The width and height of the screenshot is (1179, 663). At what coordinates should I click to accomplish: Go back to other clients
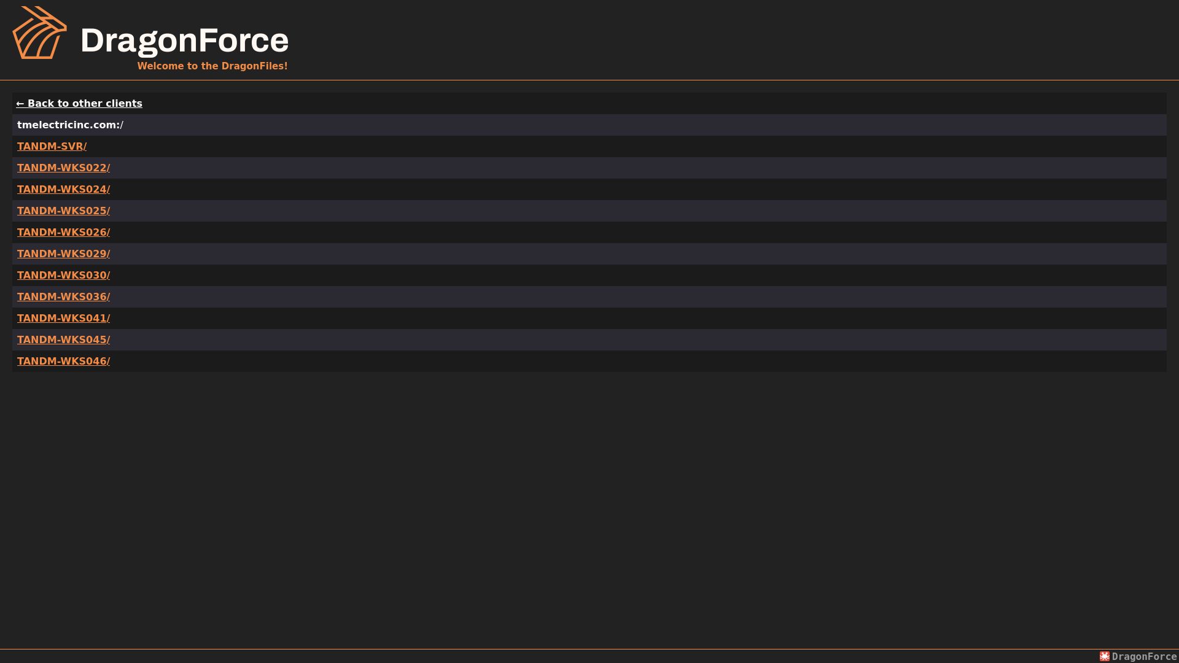click(x=79, y=104)
